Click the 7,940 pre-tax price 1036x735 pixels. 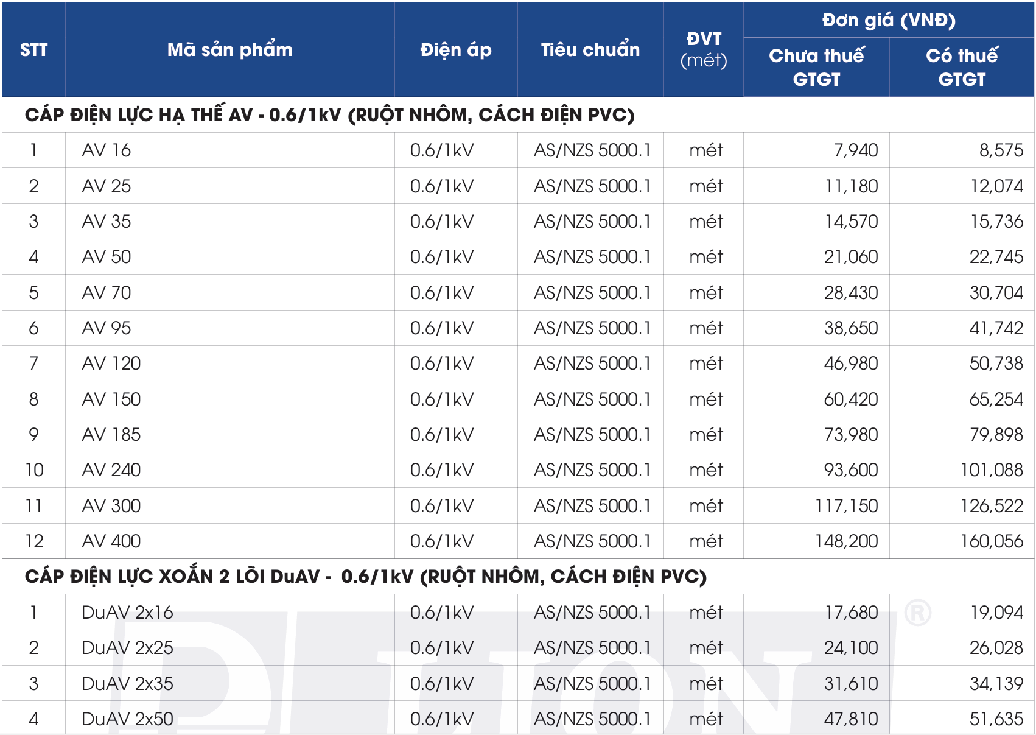(x=855, y=150)
